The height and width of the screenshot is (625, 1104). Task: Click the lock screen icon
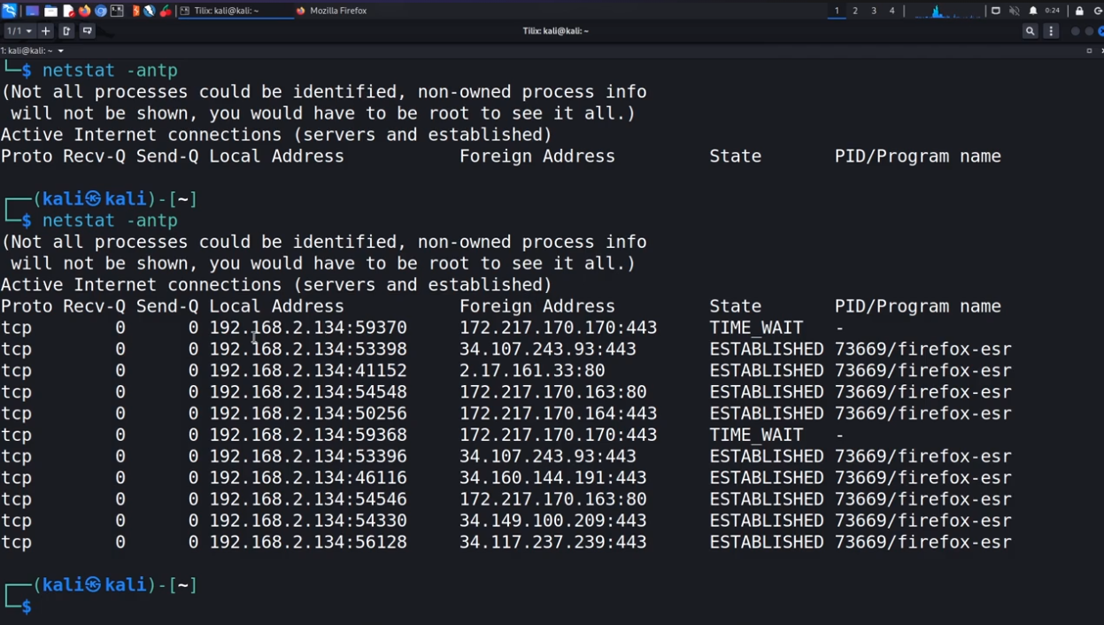click(1079, 11)
